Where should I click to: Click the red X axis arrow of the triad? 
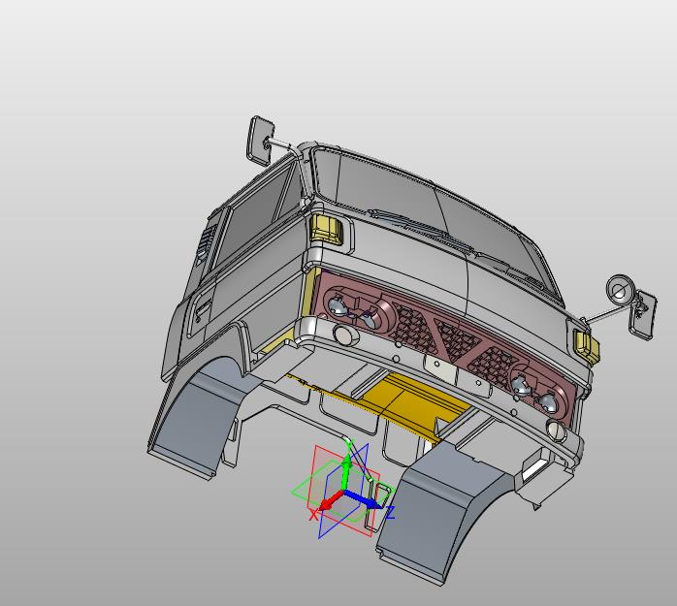coord(332,500)
